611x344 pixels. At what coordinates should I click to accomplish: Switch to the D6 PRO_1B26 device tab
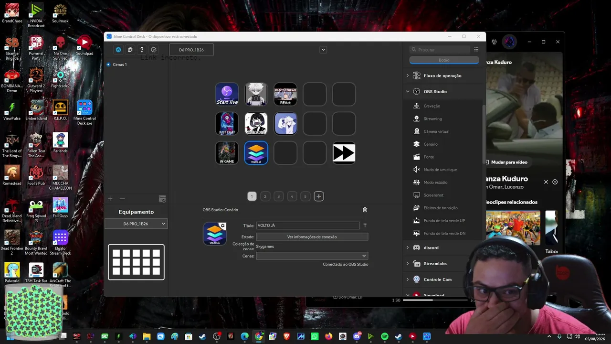point(191,50)
